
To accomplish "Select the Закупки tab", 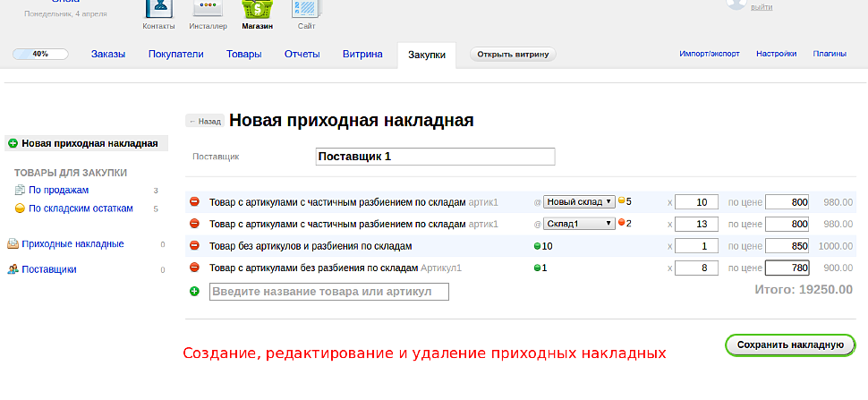I will 427,55.
